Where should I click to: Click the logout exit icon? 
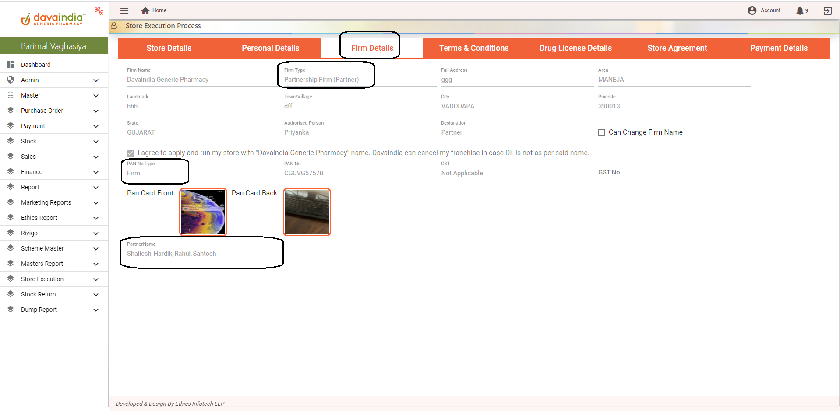click(x=827, y=11)
